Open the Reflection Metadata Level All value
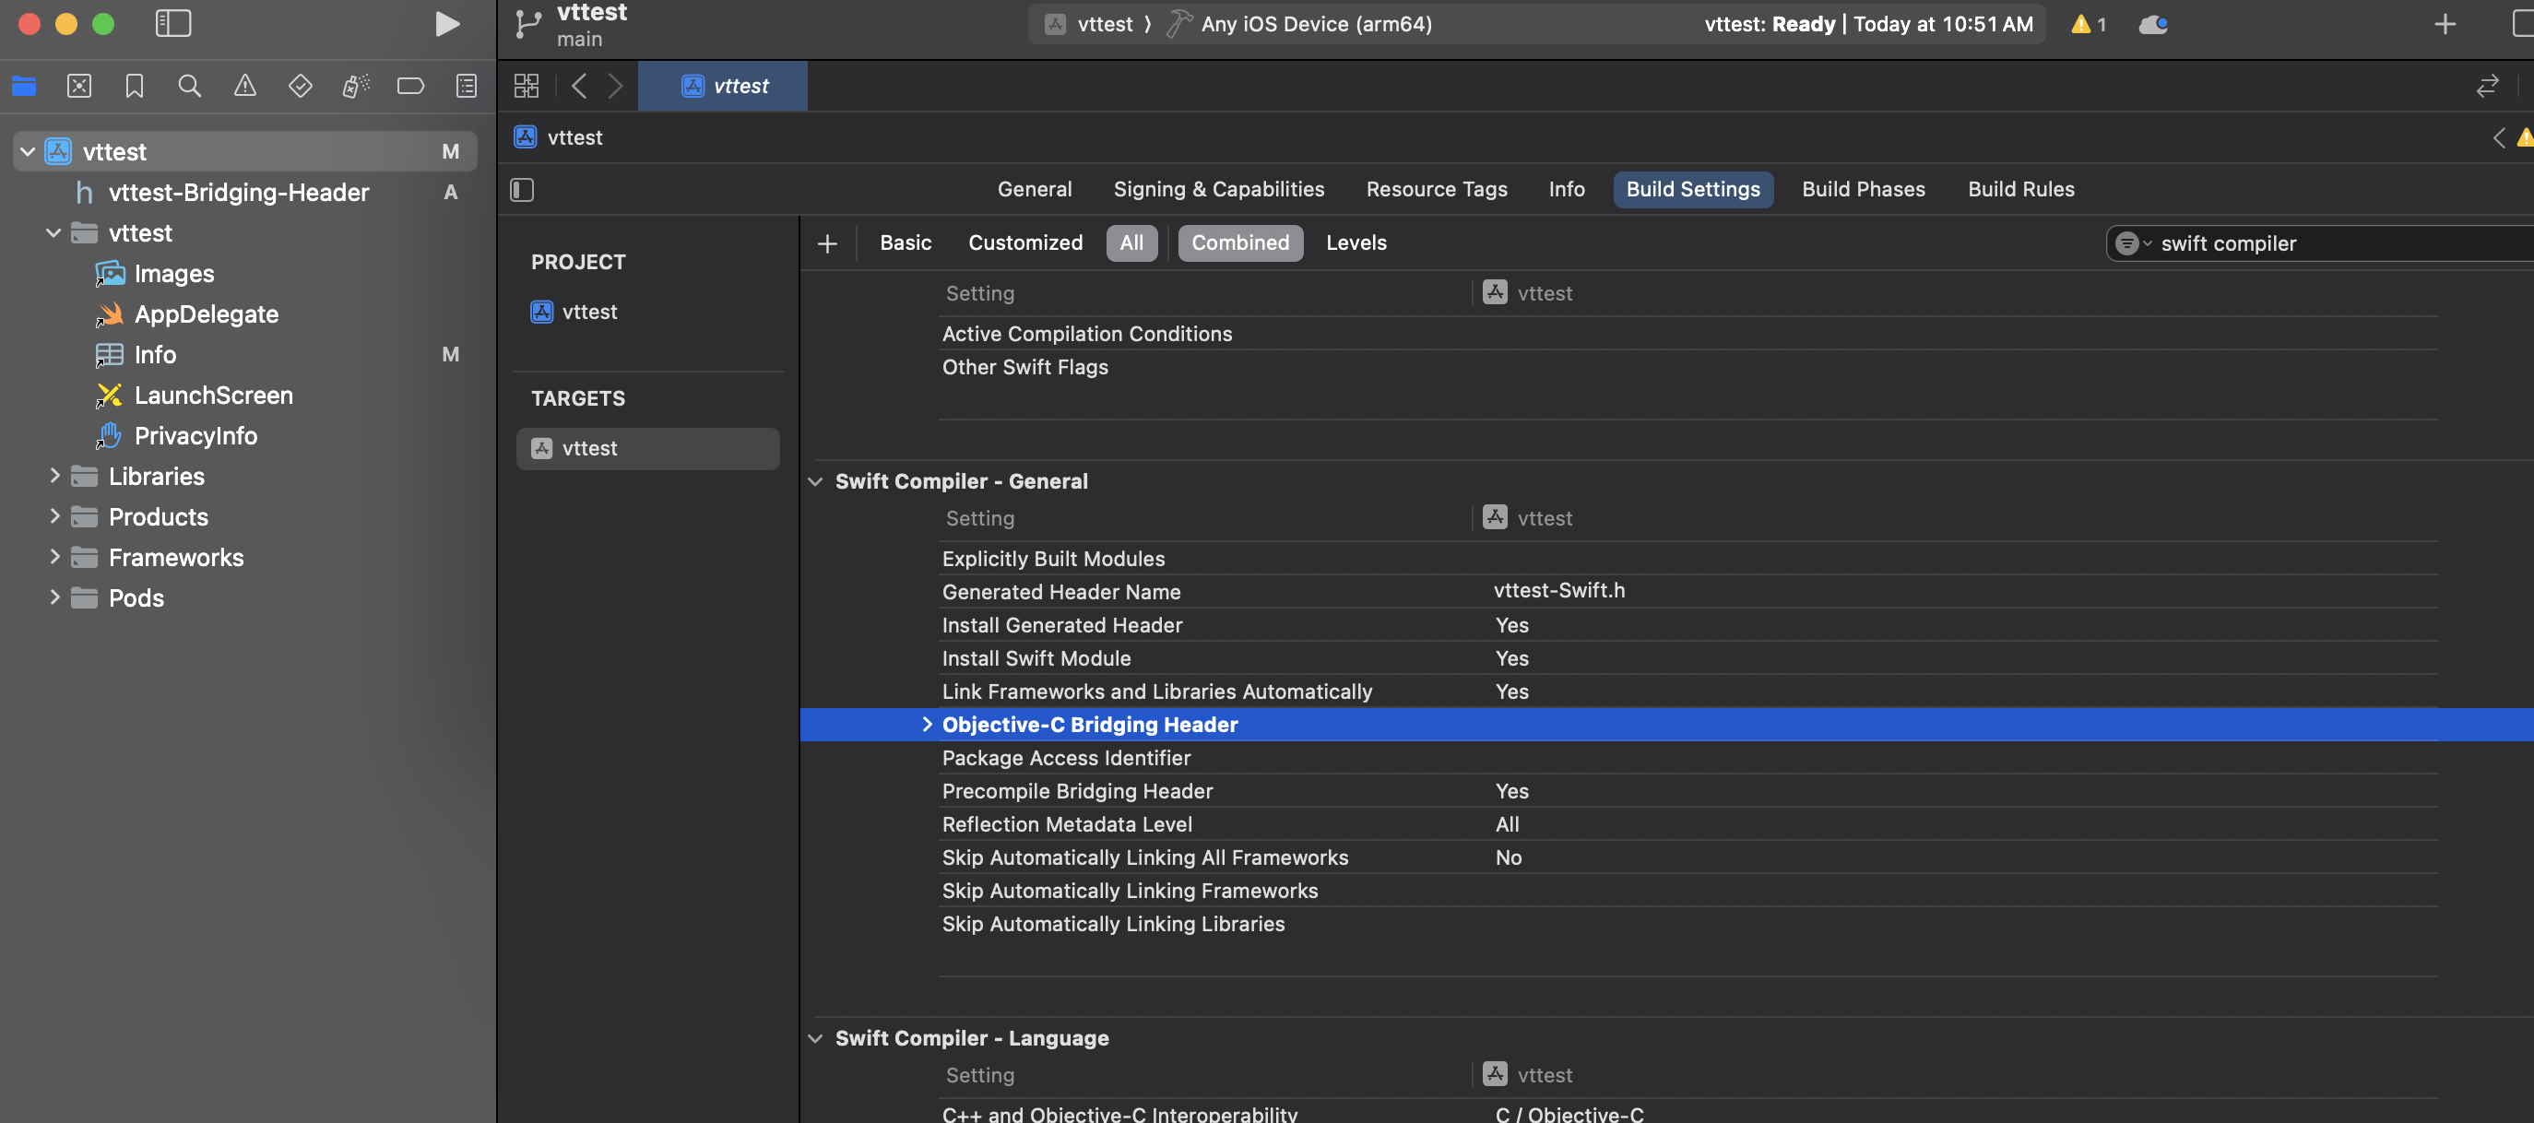The image size is (2534, 1123). (x=1506, y=825)
